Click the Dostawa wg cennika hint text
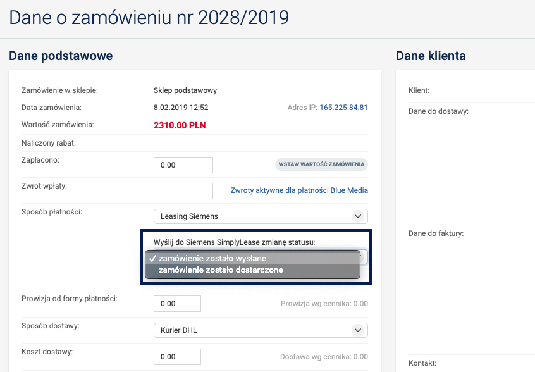 click(324, 357)
